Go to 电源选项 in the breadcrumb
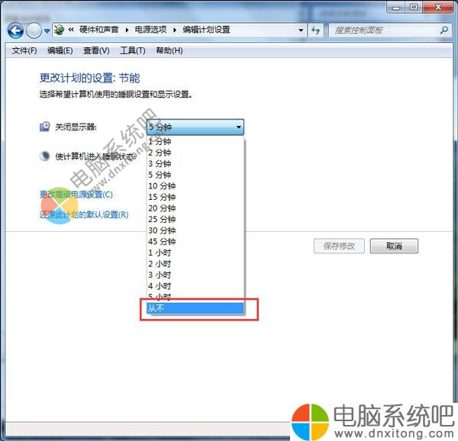 [x=151, y=31]
